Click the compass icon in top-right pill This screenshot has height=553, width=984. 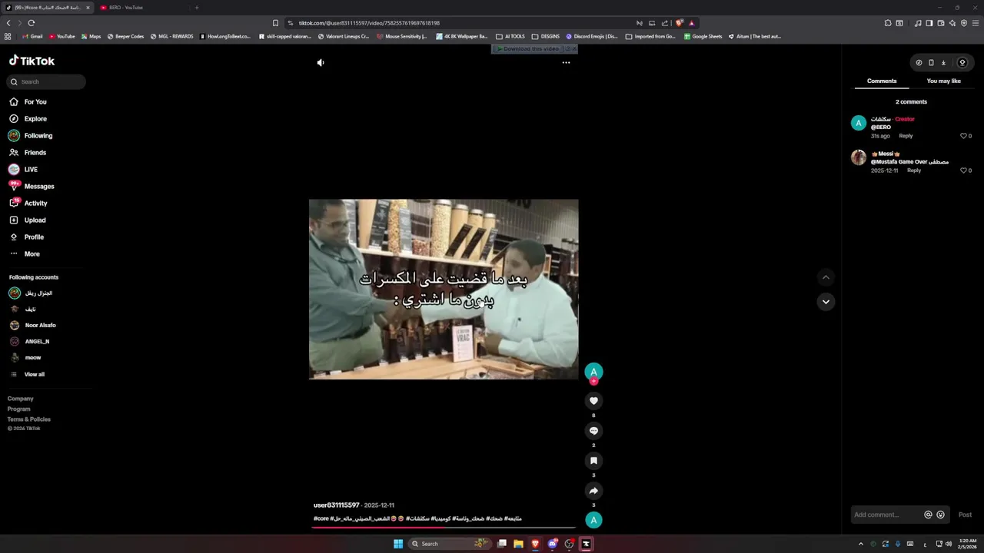click(919, 63)
